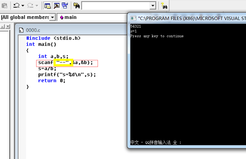Click the 54321 output line in console

click(x=136, y=26)
